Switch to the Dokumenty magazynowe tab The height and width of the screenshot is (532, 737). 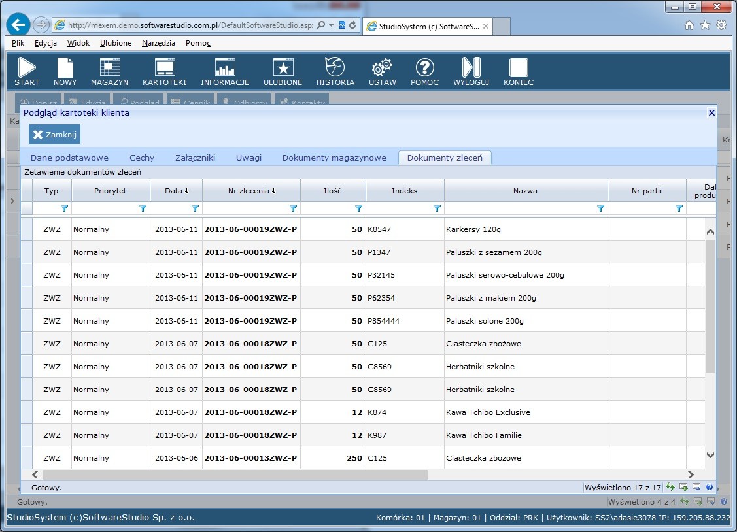(334, 158)
